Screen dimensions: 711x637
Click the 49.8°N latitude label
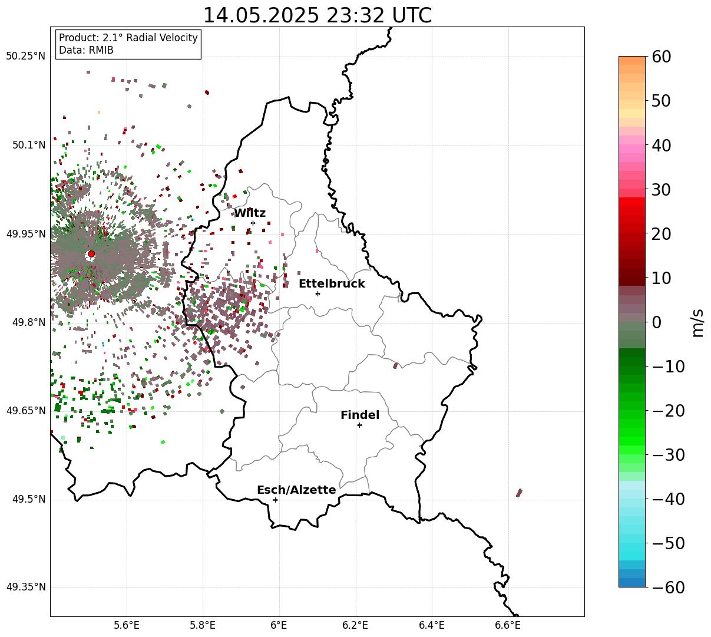point(28,322)
